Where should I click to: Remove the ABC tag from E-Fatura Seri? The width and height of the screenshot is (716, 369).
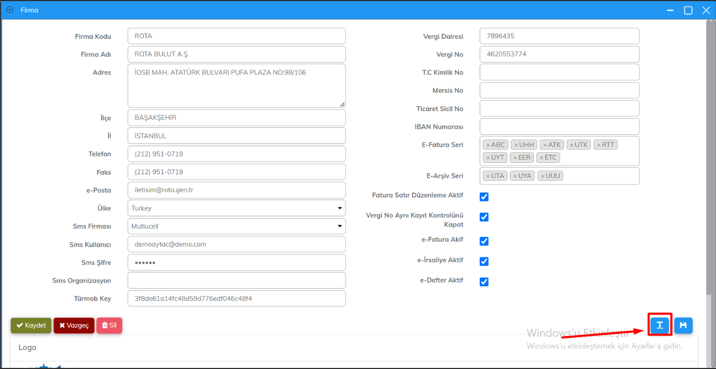(x=488, y=145)
